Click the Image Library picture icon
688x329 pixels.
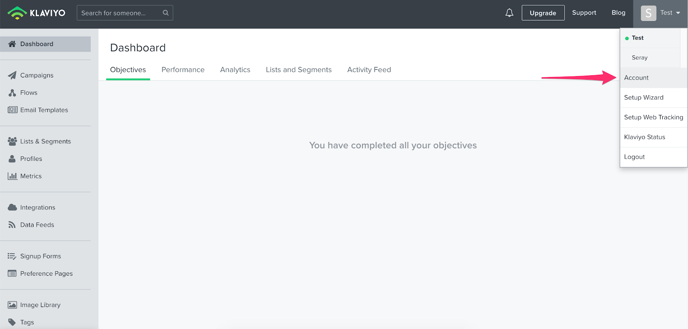click(x=12, y=305)
